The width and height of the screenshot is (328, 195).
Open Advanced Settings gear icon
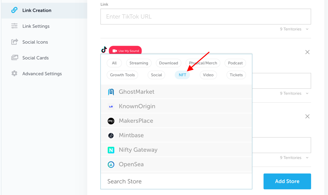[x=14, y=73]
